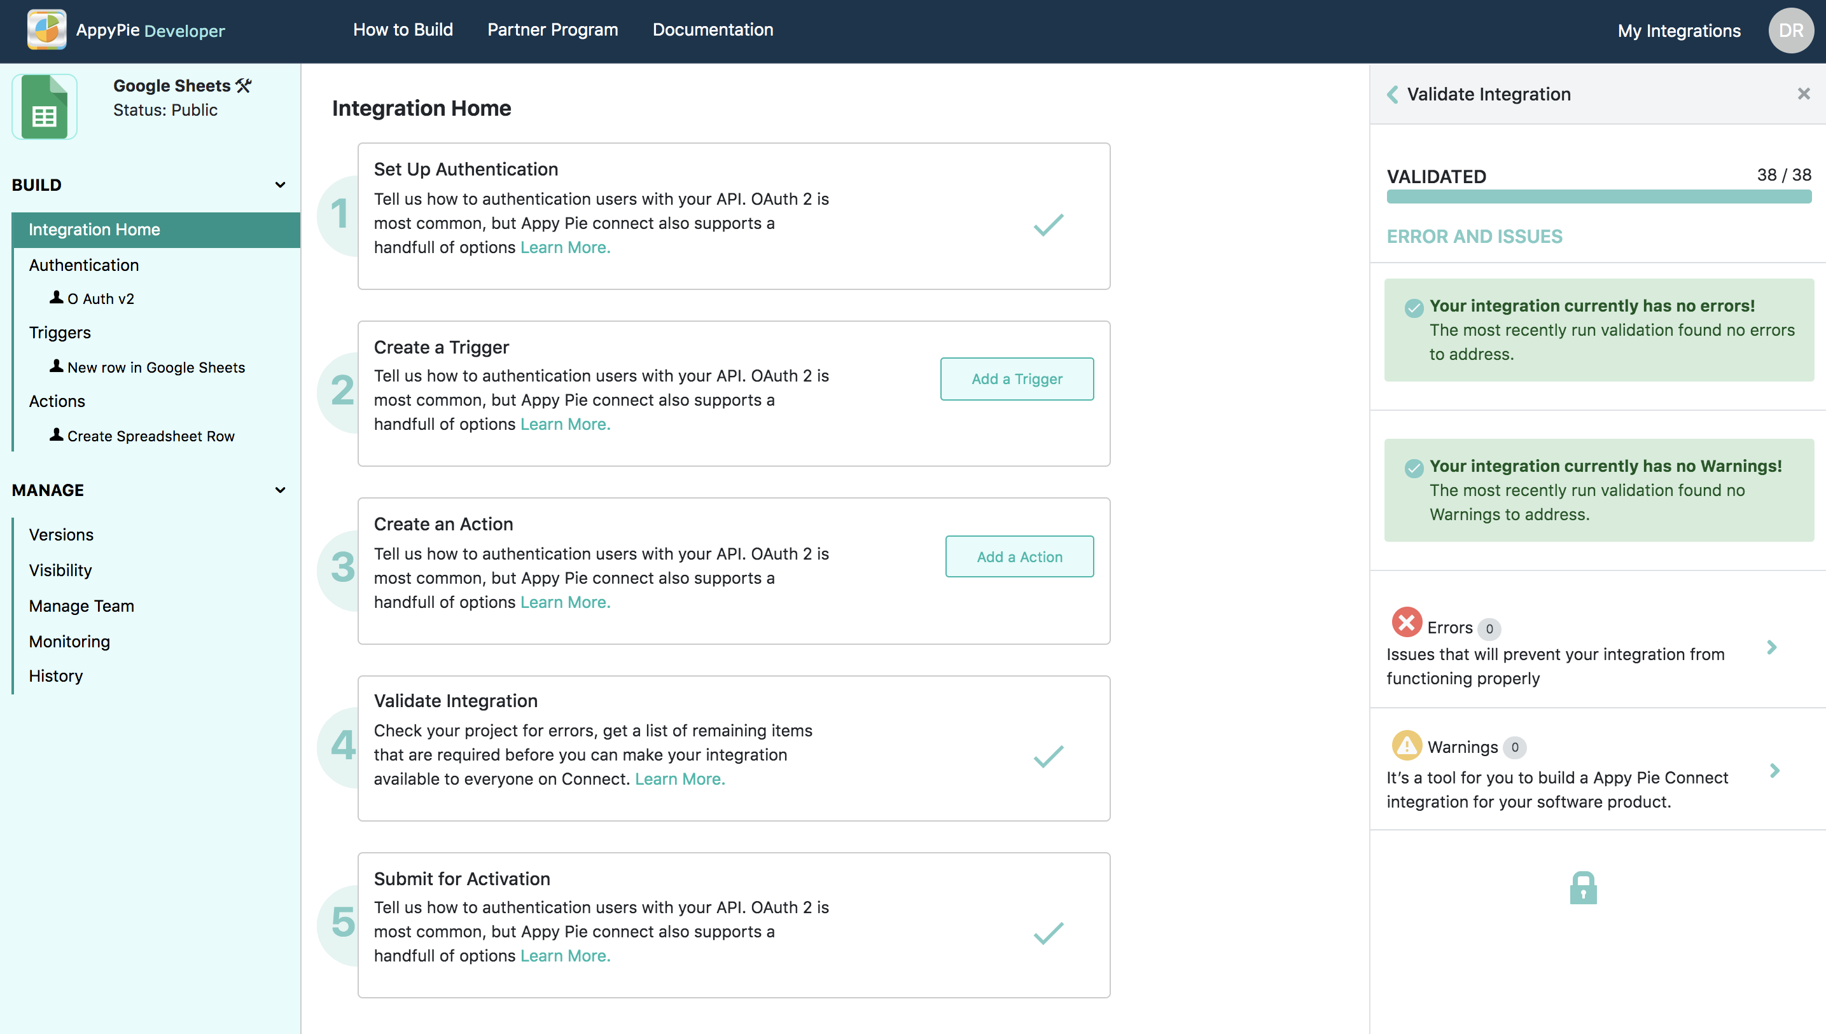Open Actions in the sidebar
This screenshot has width=1826, height=1034.
coord(57,401)
